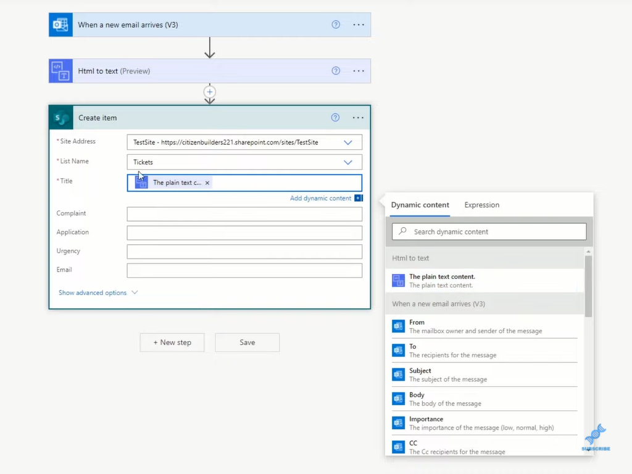Open the more-options menu for Create item
This screenshot has height=474, width=632.
358,118
